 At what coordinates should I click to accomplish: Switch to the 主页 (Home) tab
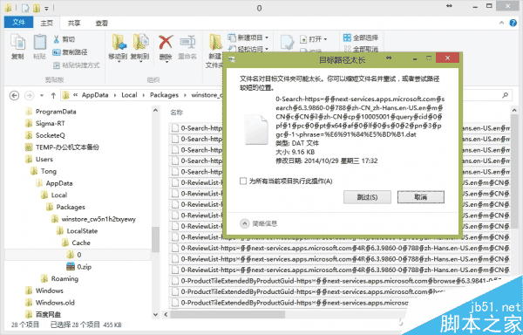point(47,23)
